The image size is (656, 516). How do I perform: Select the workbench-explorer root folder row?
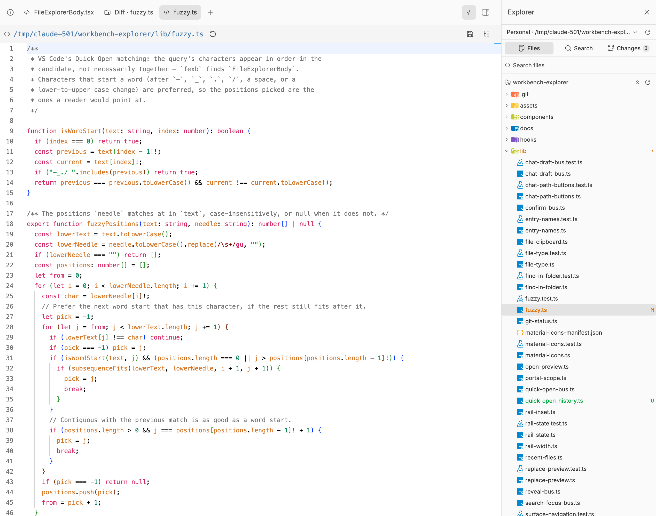[x=579, y=83]
